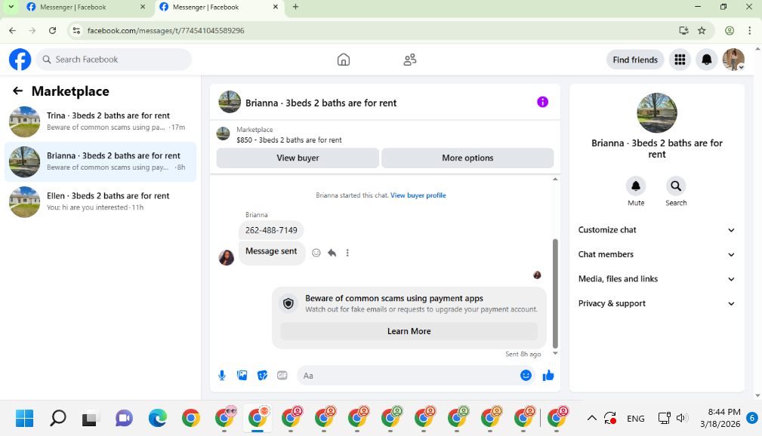The width and height of the screenshot is (762, 436).
Task: Install app icon in address bar
Action: click(683, 31)
